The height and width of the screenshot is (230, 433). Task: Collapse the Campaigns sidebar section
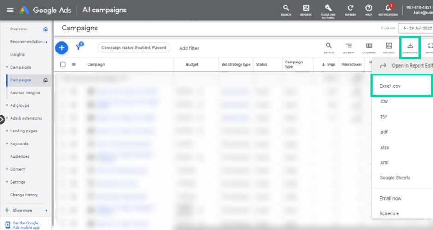[7, 67]
